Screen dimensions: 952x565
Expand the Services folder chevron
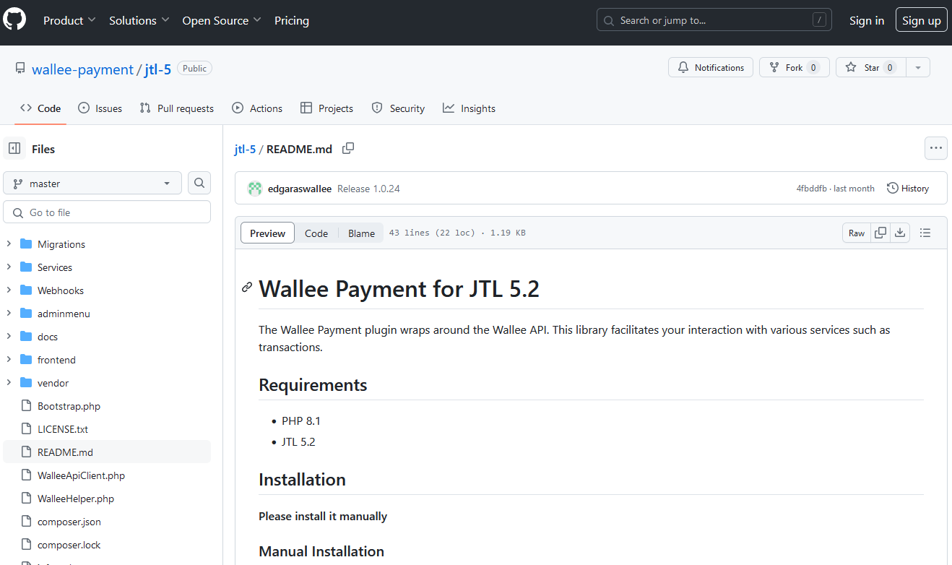(x=9, y=267)
